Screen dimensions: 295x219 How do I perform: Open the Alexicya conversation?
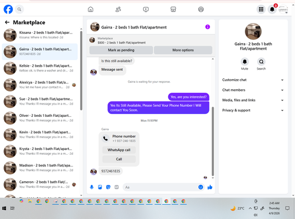tap(40, 84)
